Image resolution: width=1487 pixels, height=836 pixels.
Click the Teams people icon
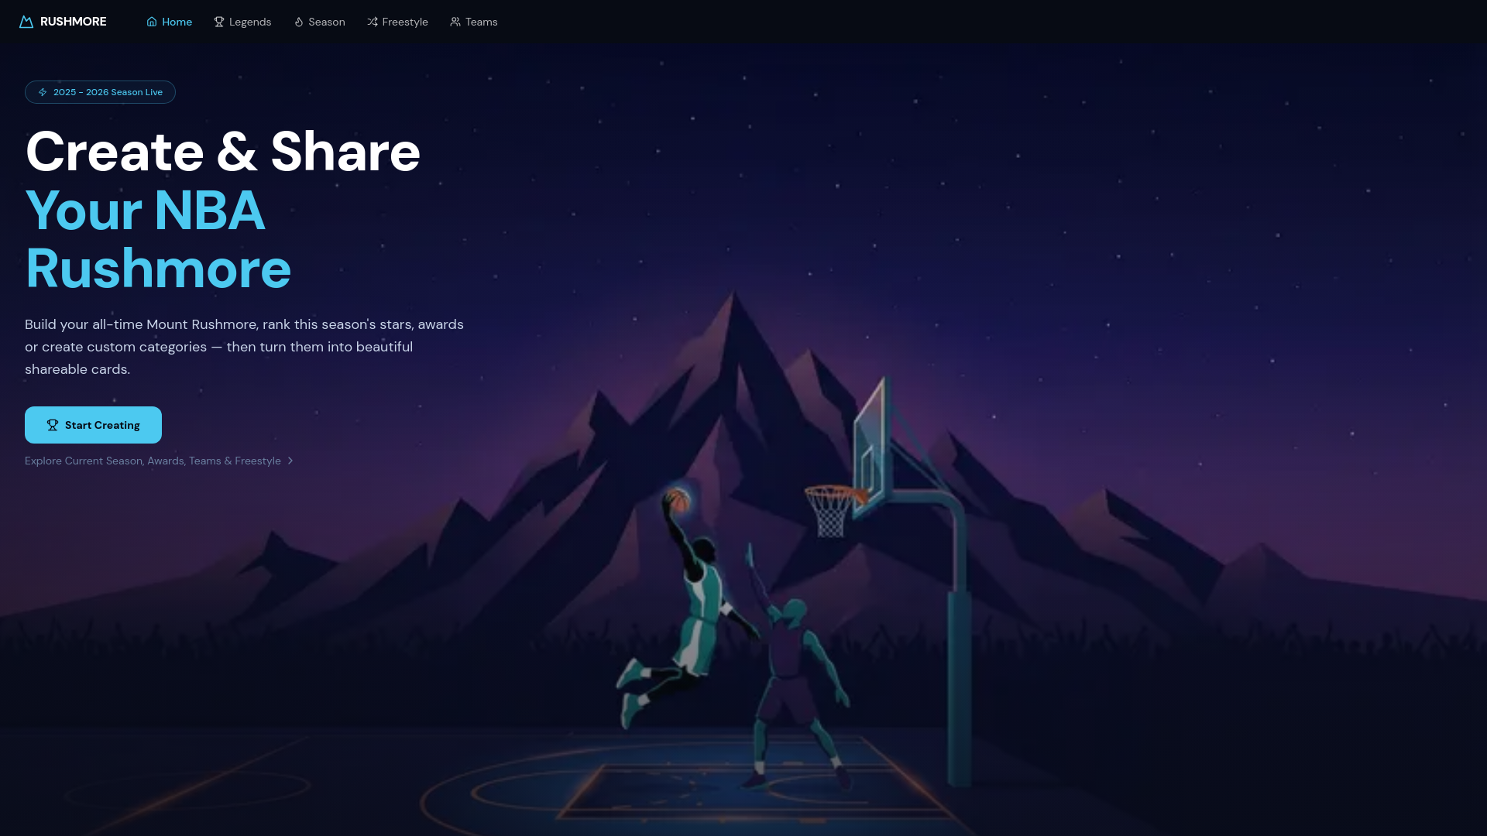pyautogui.click(x=455, y=22)
